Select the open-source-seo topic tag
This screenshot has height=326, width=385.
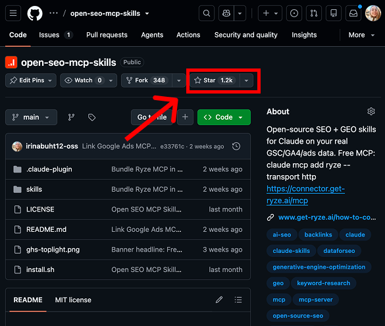click(298, 316)
